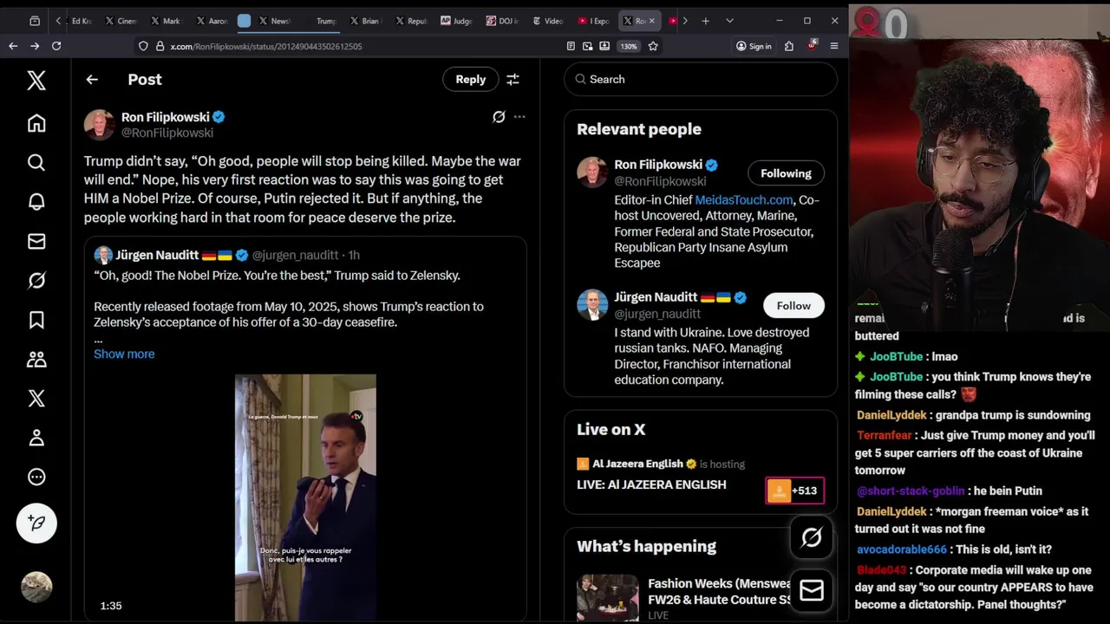Toggle reader view icon in address bar

571,46
